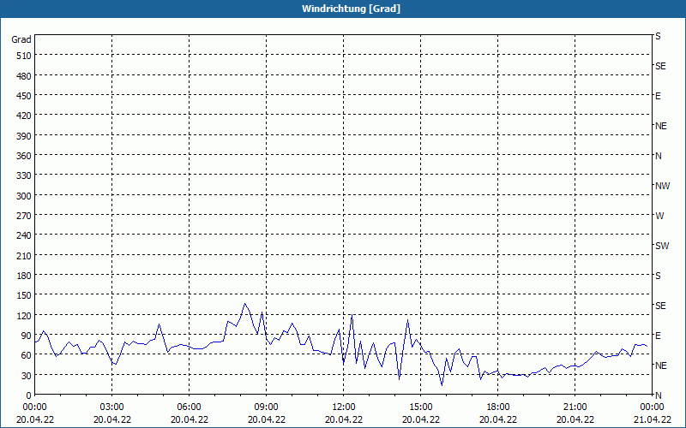The width and height of the screenshot is (686, 428).
Task: Click the 21:00 time label
Action: click(x=575, y=407)
